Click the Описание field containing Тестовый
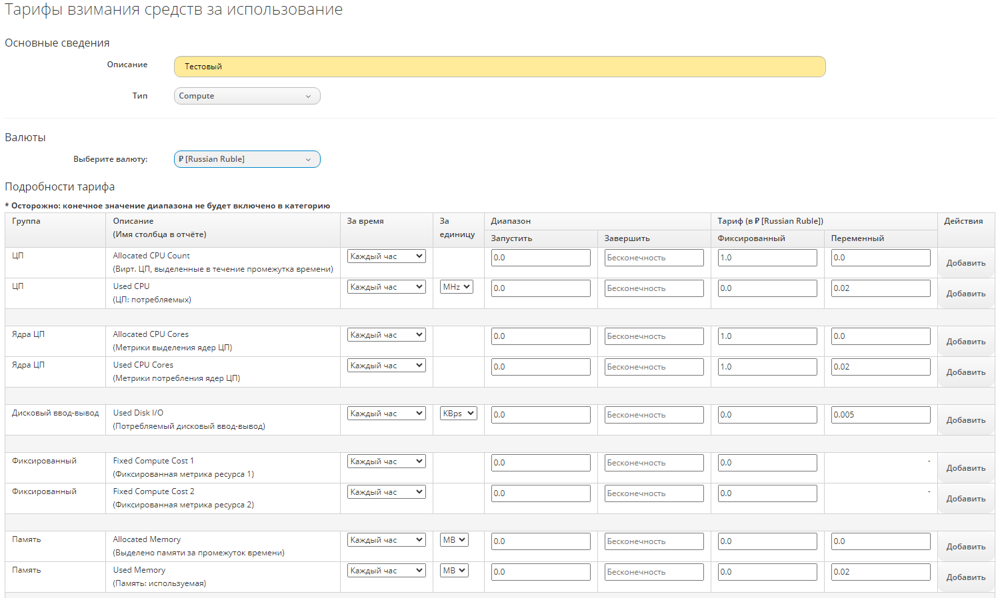 (499, 67)
